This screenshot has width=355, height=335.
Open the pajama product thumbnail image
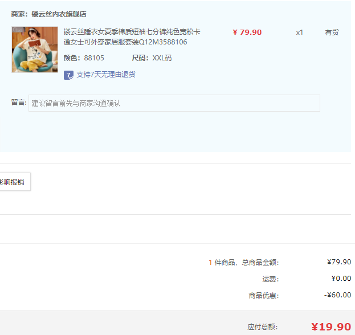coord(35,50)
